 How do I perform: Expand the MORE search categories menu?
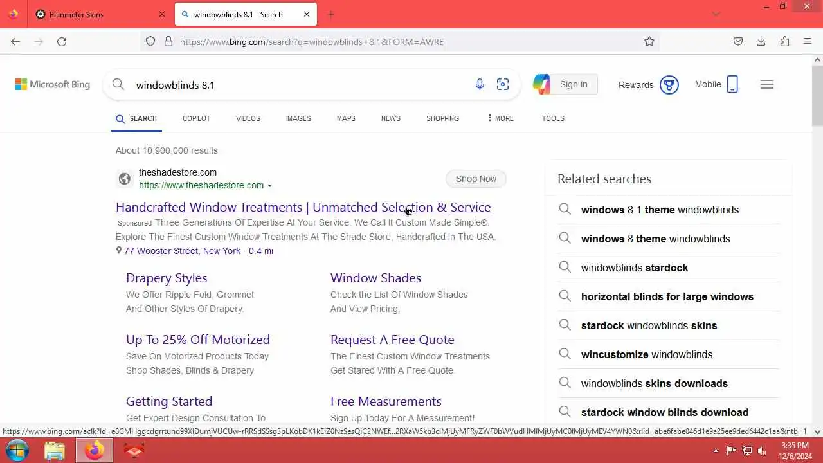[x=500, y=118]
